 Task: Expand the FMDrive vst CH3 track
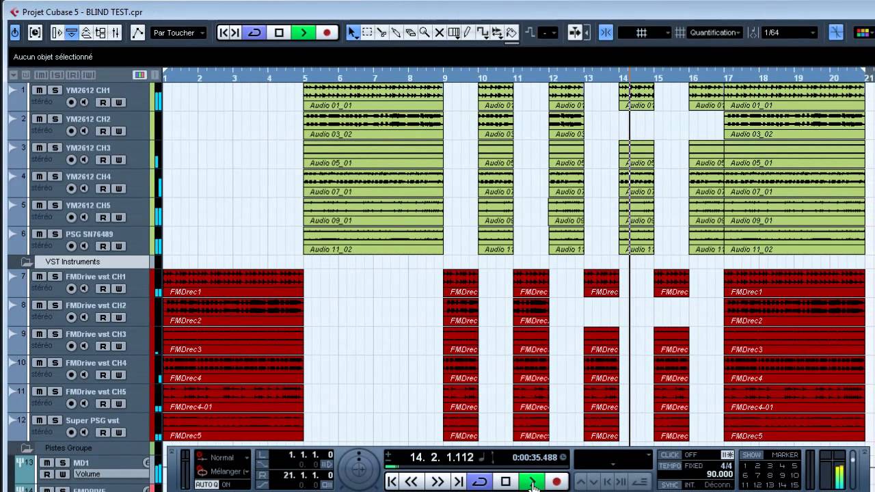[x=12, y=334]
